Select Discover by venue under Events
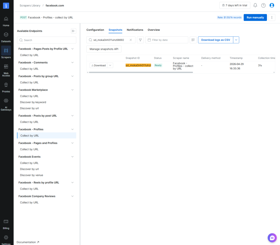Viewport: 280px width, 245px height. [x=31, y=175]
